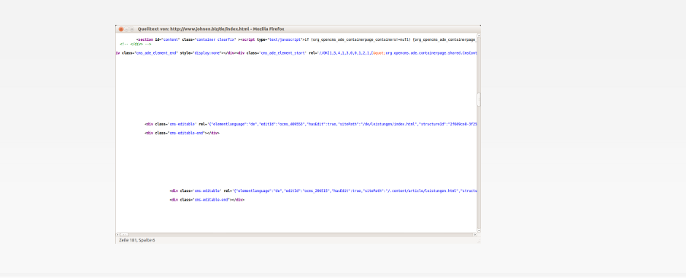Click the style="display:none" attribute text

coord(201,53)
